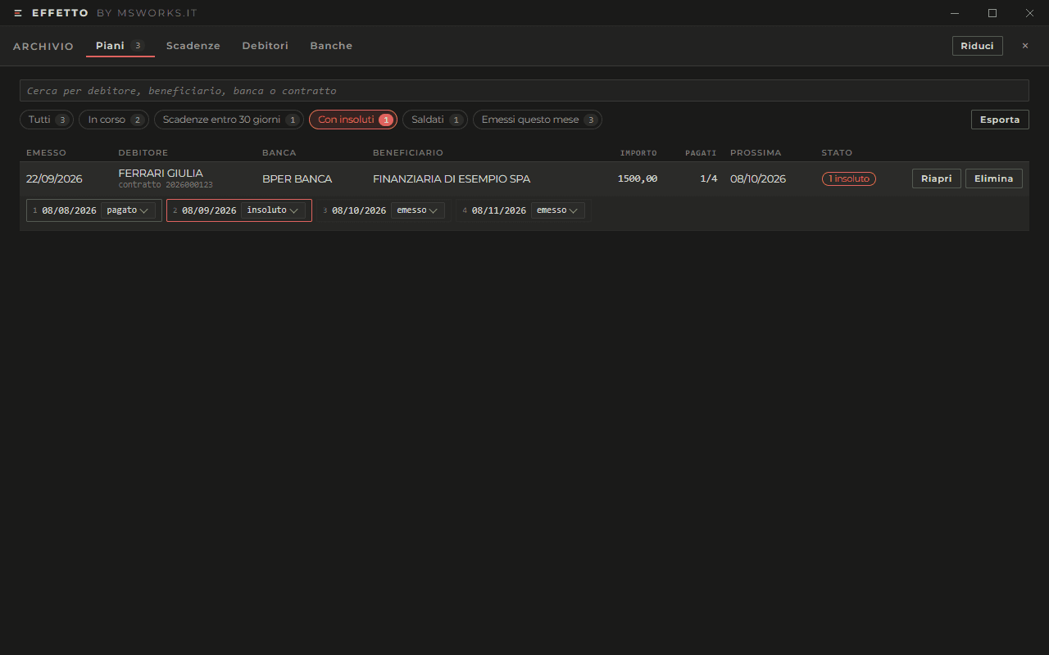Close the archive panel with the X icon
Viewport: 1049px width, 655px height.
pos(1024,46)
